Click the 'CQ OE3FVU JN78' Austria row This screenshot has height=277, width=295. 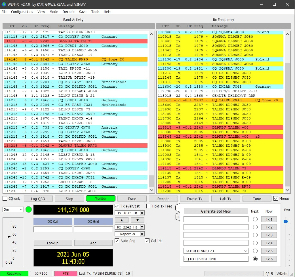76,127
